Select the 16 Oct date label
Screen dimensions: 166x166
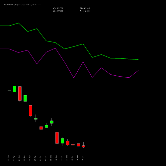pyautogui.click(x=77, y=158)
